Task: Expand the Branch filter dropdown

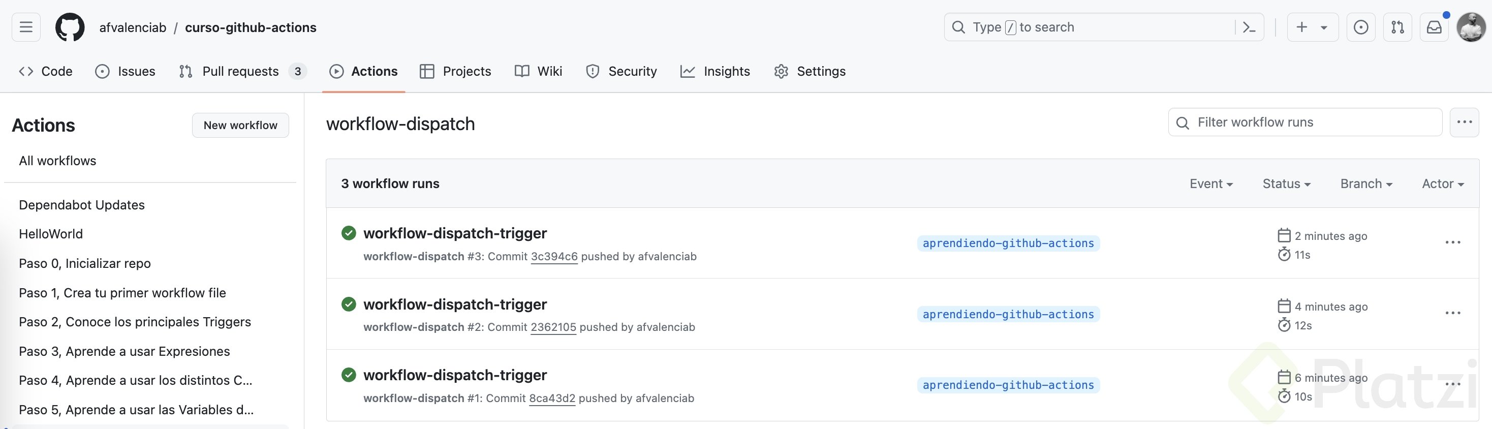Action: 1366,183
